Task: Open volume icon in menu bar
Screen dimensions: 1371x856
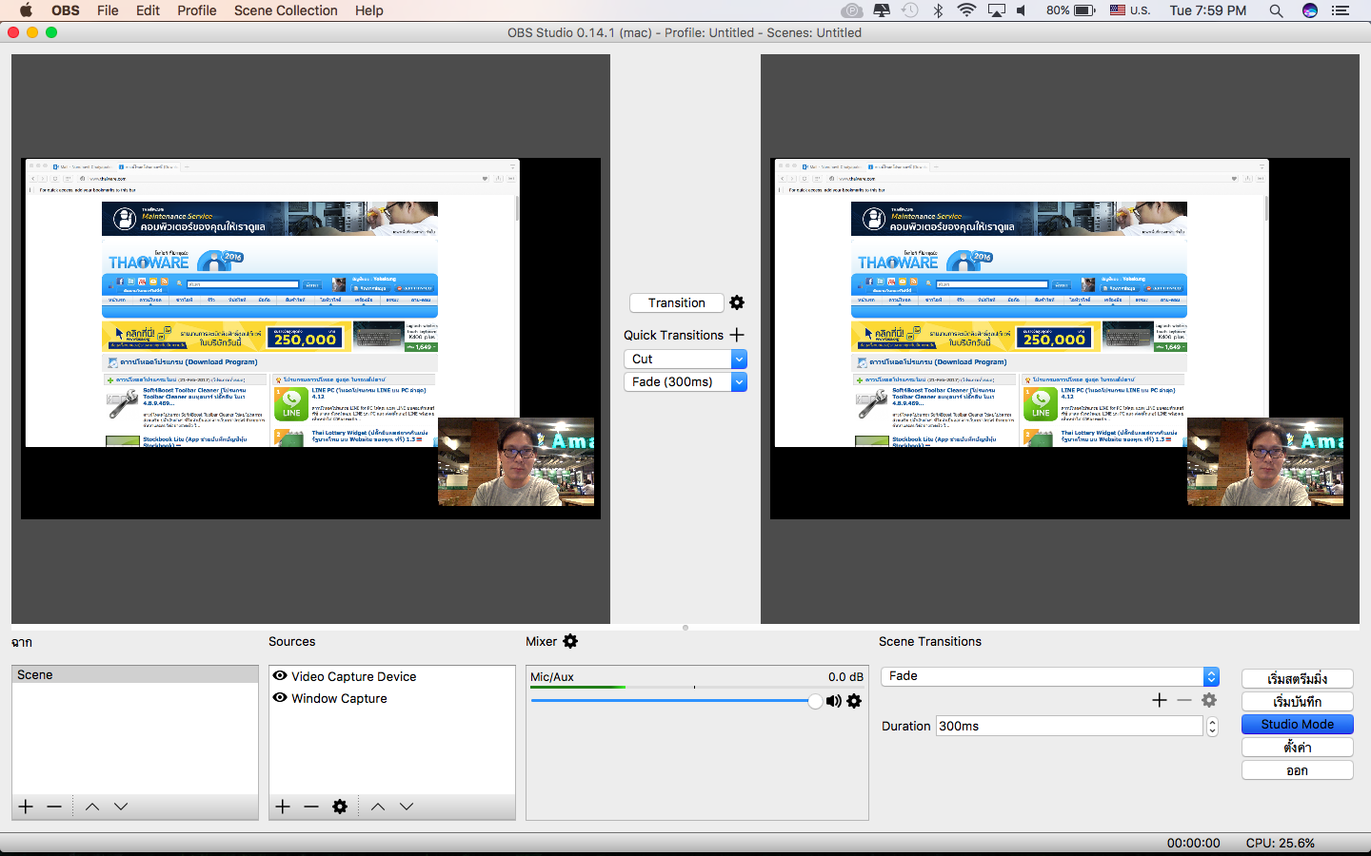Action: [1022, 10]
